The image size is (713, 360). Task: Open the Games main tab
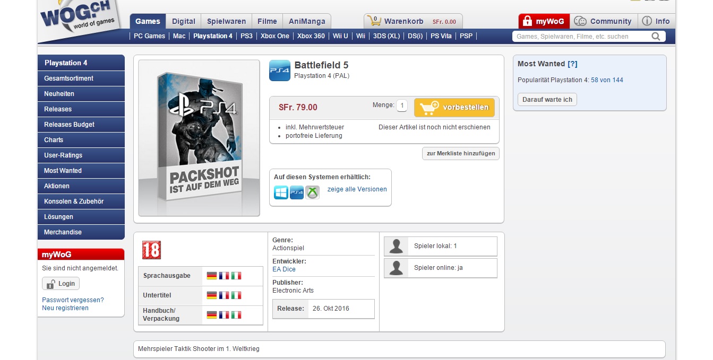148,21
